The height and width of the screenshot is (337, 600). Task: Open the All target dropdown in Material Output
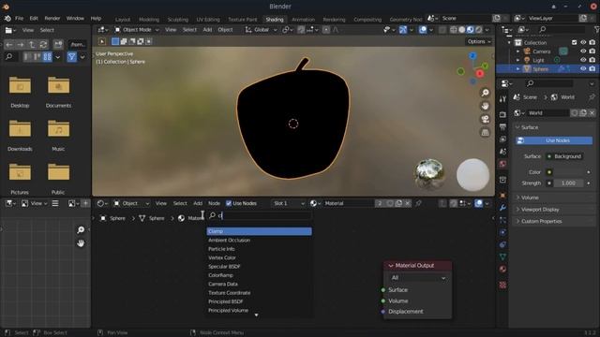coord(418,278)
